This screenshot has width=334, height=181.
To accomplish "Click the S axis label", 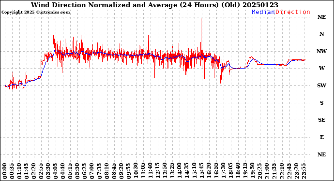I will click(x=321, y=103).
